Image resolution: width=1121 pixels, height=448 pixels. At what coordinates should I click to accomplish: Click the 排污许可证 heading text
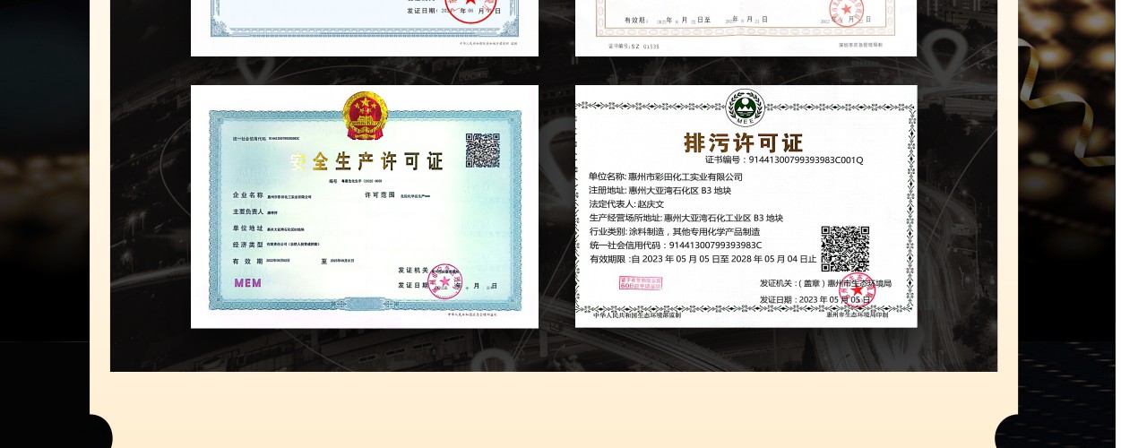point(743,142)
